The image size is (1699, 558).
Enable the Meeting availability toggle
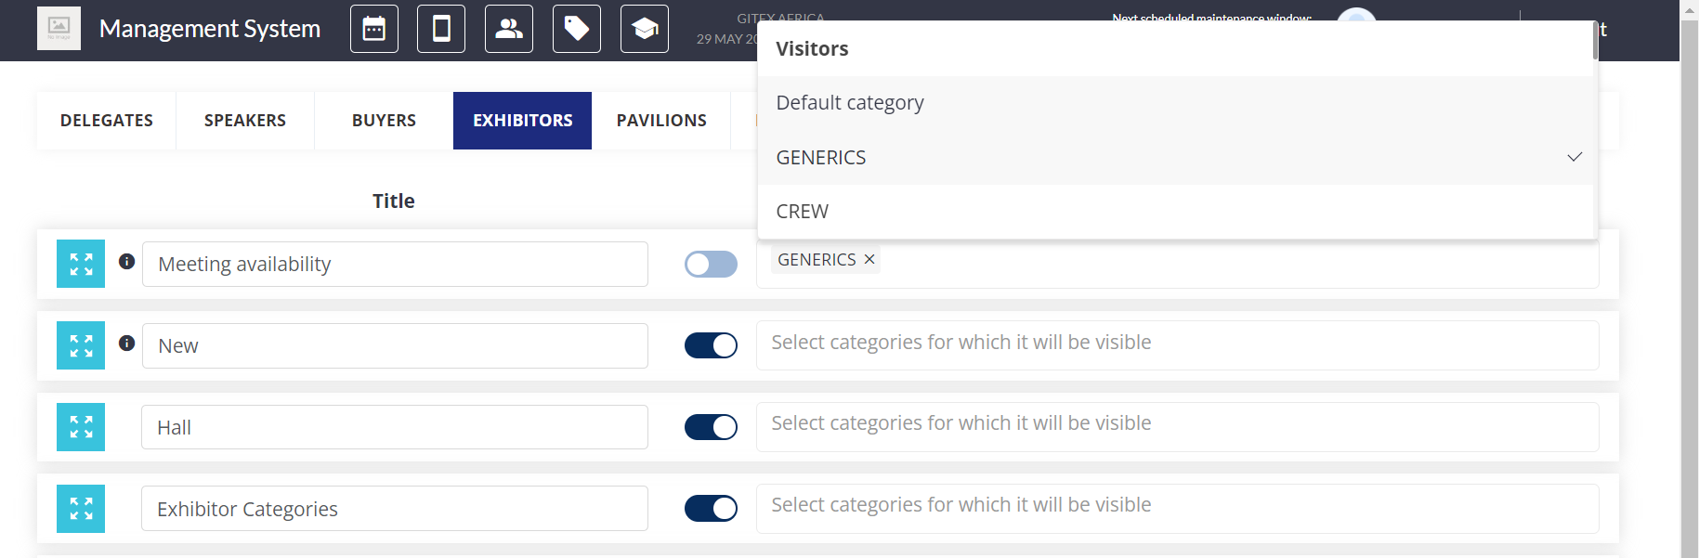click(711, 265)
